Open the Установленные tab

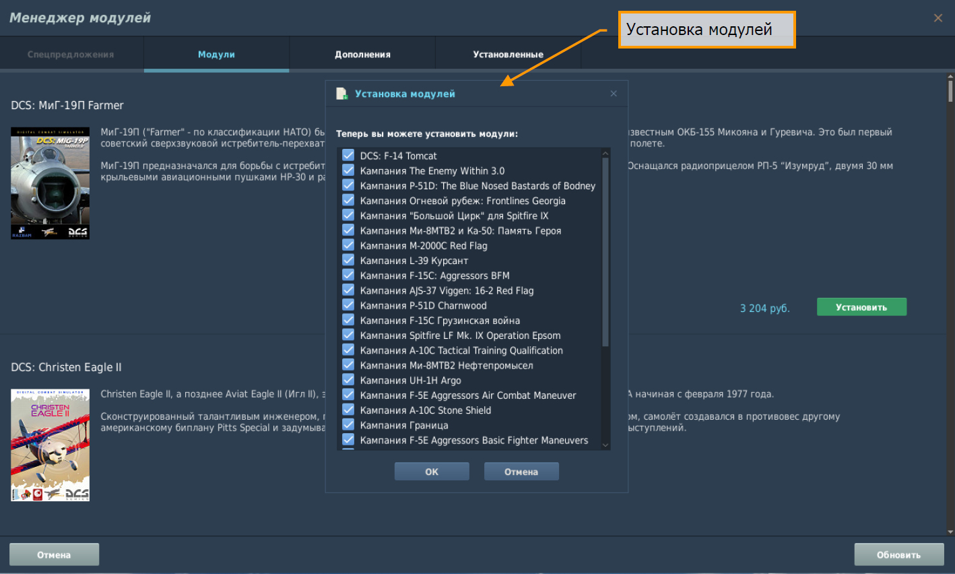[x=508, y=55]
